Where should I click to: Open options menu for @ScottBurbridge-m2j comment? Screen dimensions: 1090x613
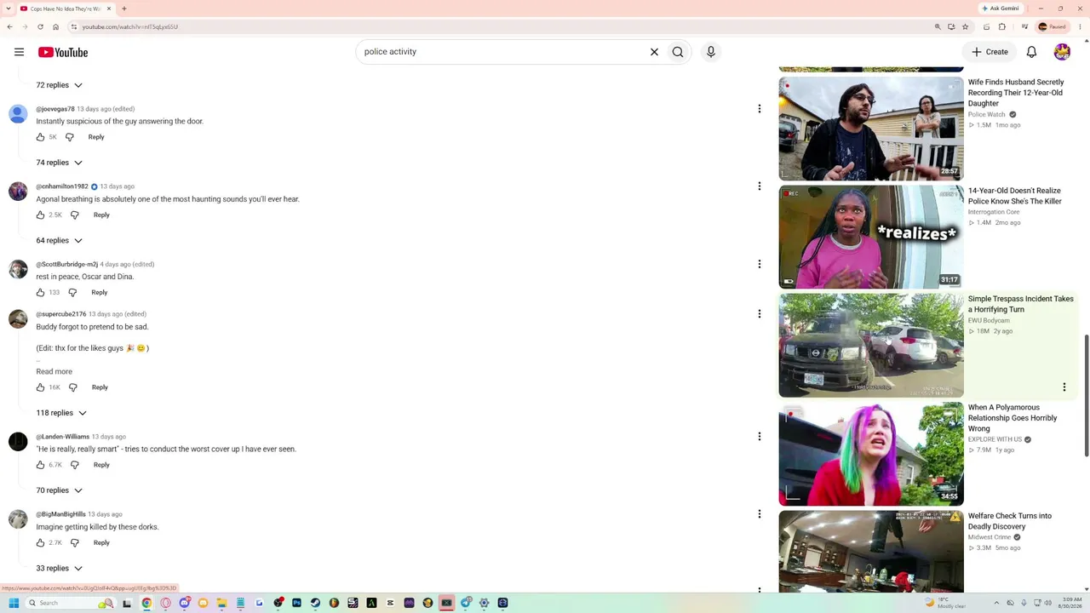(x=760, y=264)
